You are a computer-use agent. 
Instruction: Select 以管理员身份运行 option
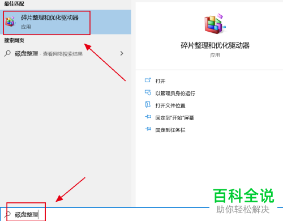[175, 93]
